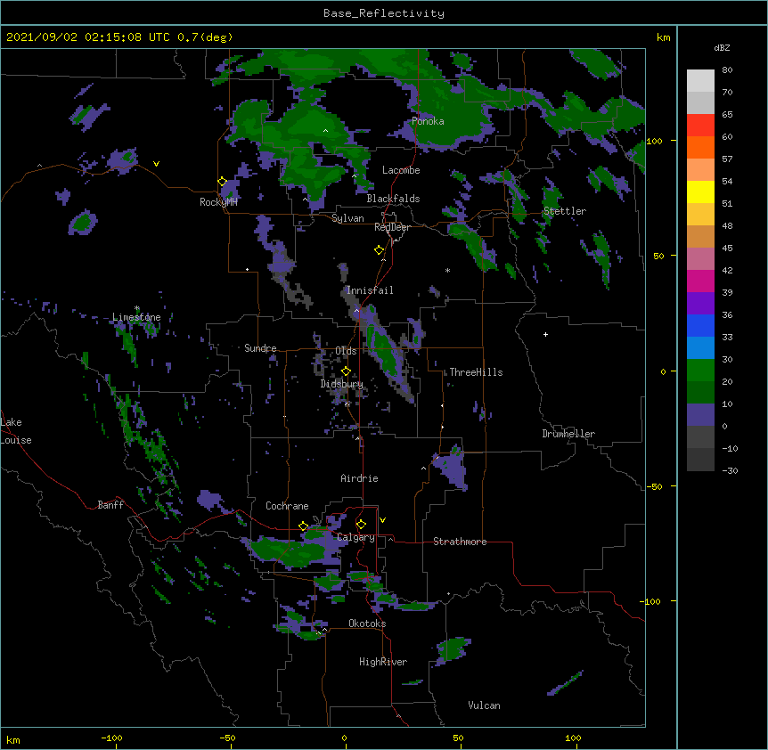Click the timestamp 2021/09/02 02:15:08 UTC

pos(87,37)
